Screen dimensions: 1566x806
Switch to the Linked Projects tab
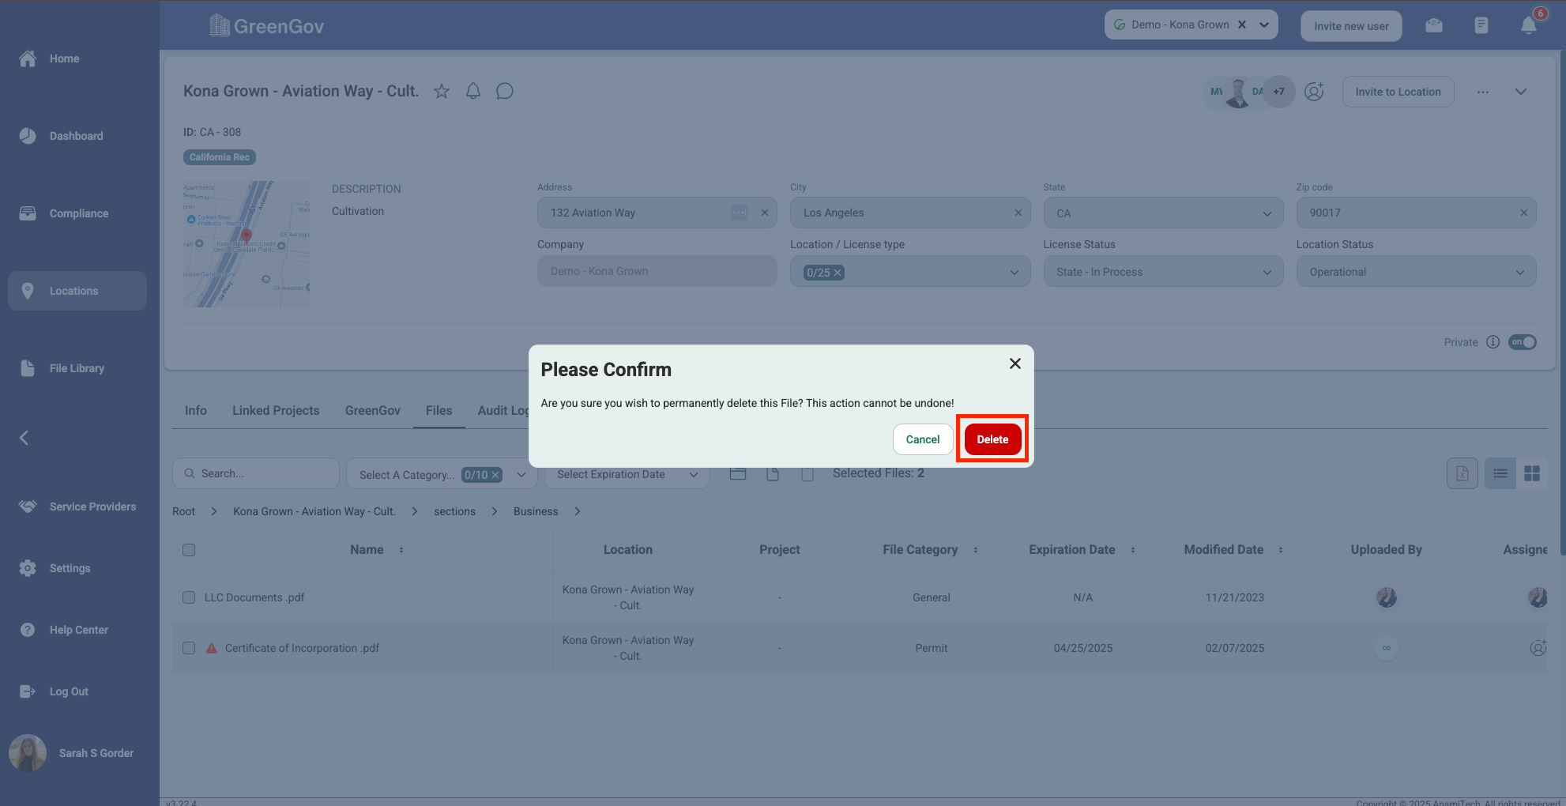click(276, 411)
